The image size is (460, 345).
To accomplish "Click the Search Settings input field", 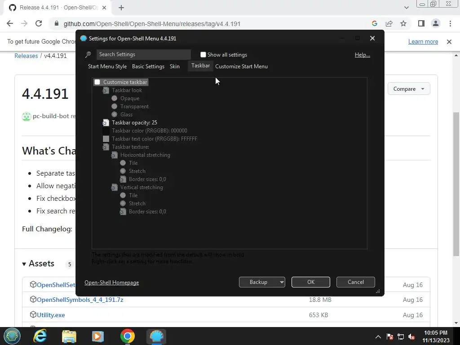I will [x=143, y=54].
